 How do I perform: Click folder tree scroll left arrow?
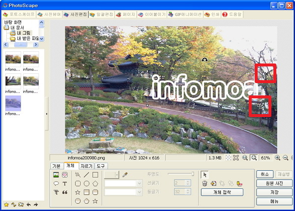[5, 45]
